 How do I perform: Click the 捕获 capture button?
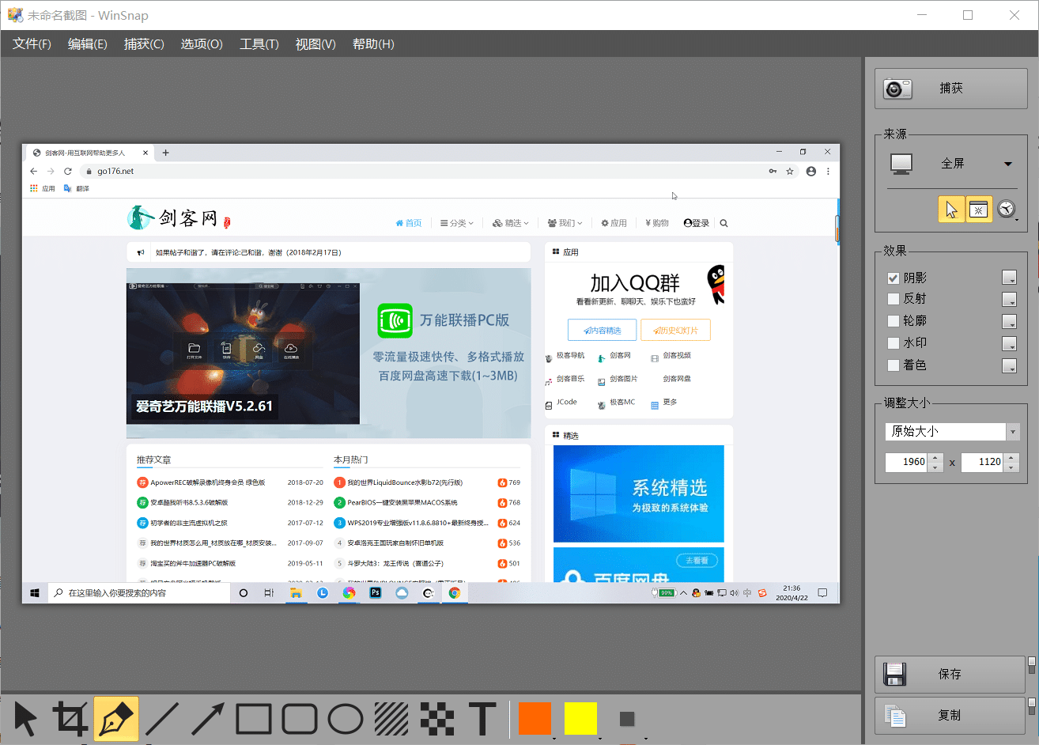point(950,89)
